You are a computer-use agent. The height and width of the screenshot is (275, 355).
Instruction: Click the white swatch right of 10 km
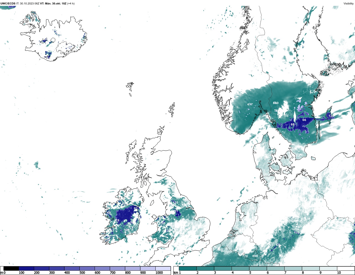point(346,268)
